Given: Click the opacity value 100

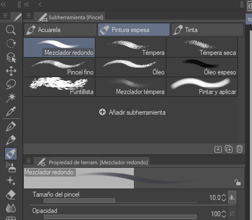Looking at the screenshot, I should pos(216,214).
